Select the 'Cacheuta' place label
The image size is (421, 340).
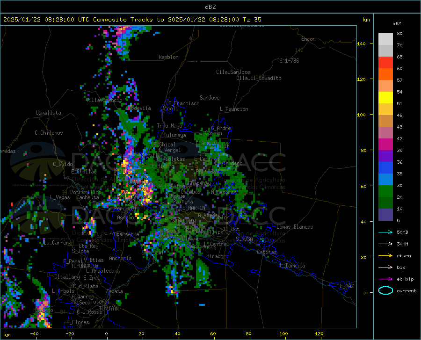click(87, 197)
